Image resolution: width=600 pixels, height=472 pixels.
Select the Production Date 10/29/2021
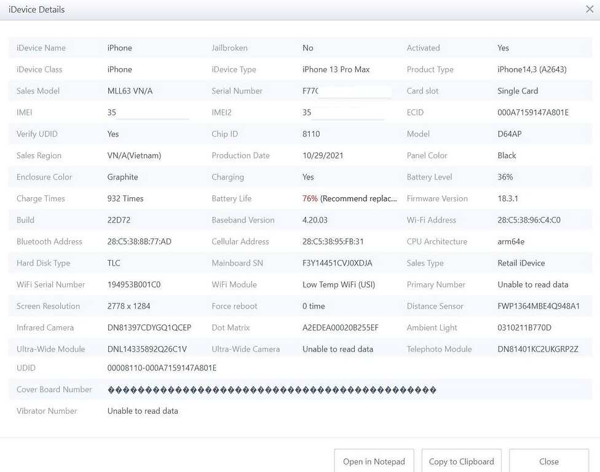(323, 155)
